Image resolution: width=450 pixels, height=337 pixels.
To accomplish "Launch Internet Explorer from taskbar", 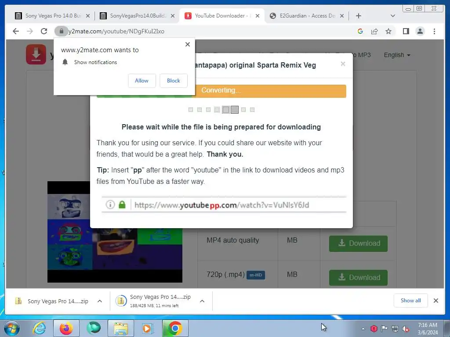I will 39,328.
